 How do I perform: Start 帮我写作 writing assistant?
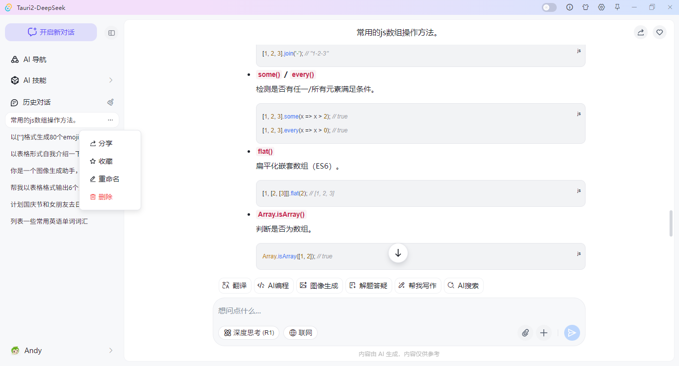pyautogui.click(x=418, y=285)
